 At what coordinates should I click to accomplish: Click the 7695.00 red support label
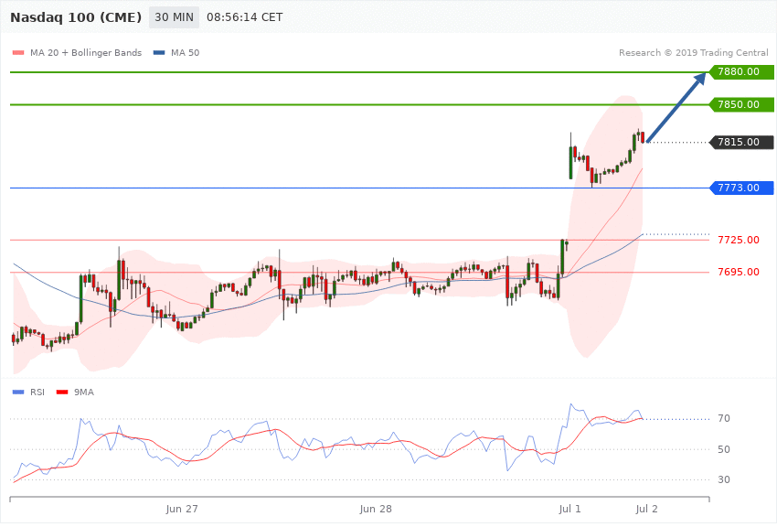739,272
